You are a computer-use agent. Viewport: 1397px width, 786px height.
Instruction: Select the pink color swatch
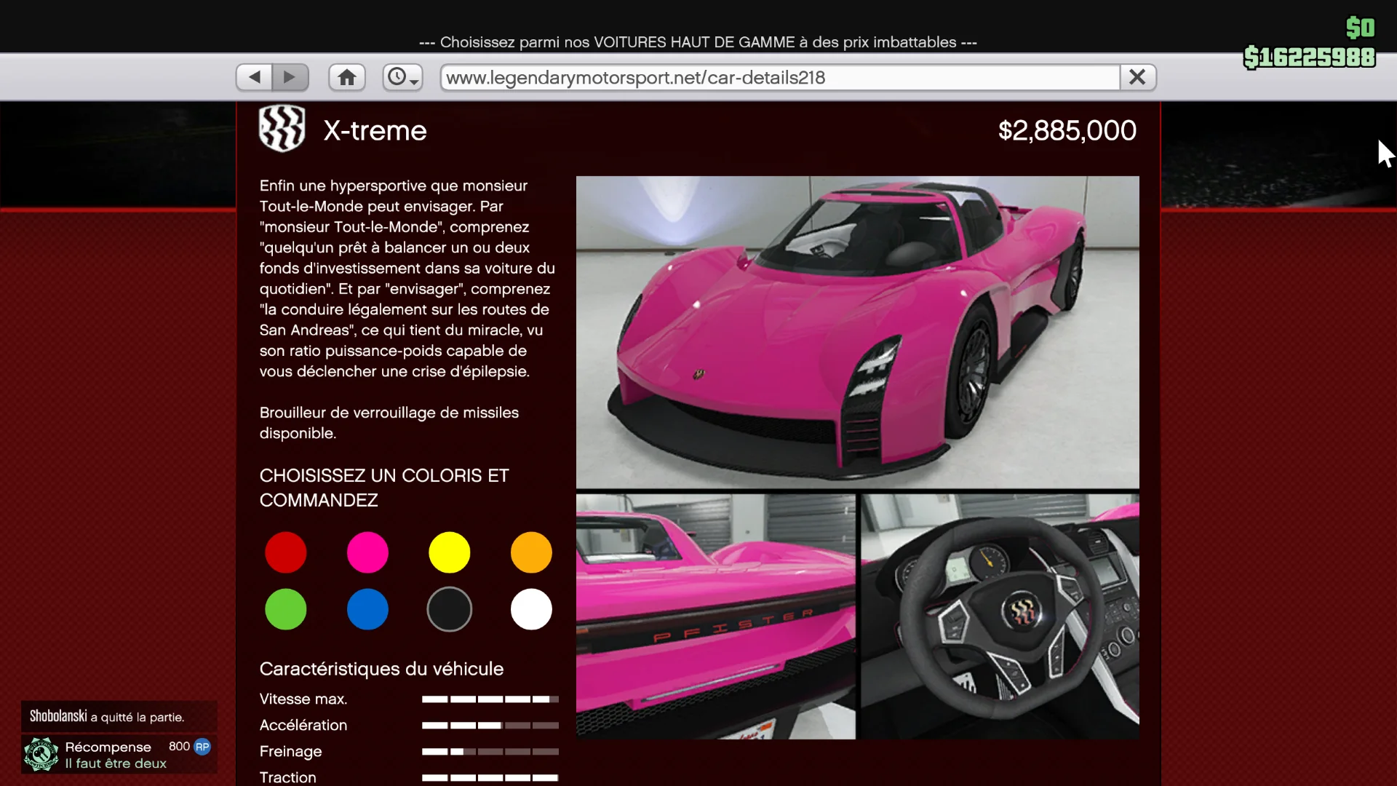367,553
